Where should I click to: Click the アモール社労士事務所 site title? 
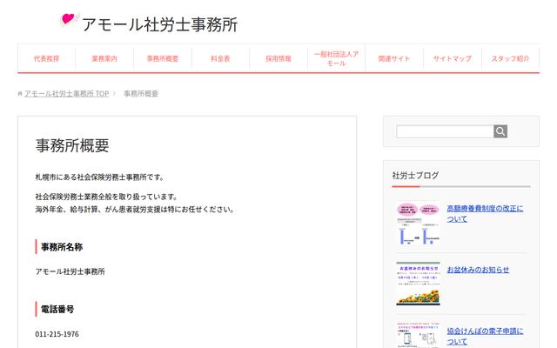(160, 24)
